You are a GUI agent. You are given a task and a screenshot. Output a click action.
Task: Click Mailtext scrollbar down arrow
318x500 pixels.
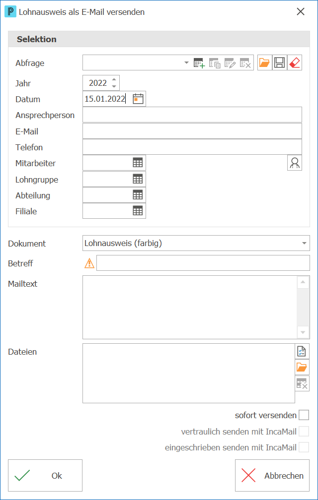pyautogui.click(x=303, y=332)
